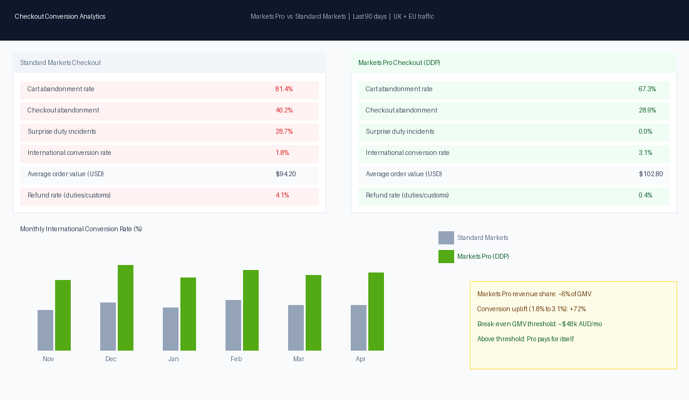
Task: Click the Conversion uplift +72% note
Action: tap(531, 309)
